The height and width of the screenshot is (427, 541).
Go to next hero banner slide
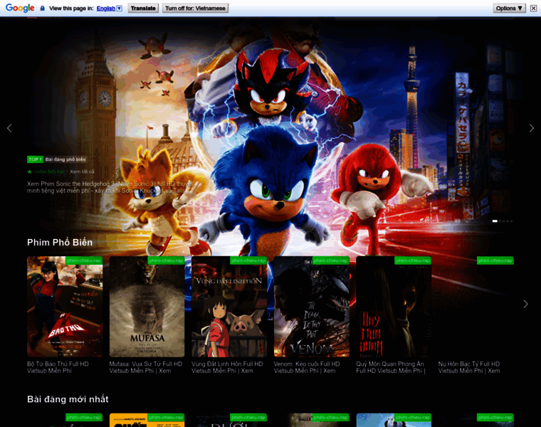(531, 128)
